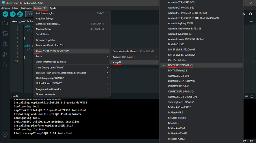Click Gravar bootloader
256x143 pixels.
coord(46,94)
